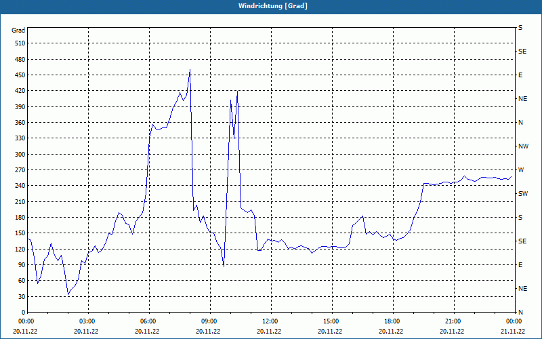This screenshot has height=339, width=542.
Task: Select the E compass label level with 90
Action: coord(520,265)
